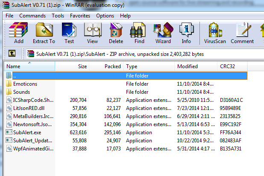Open the Options menu

point(105,16)
